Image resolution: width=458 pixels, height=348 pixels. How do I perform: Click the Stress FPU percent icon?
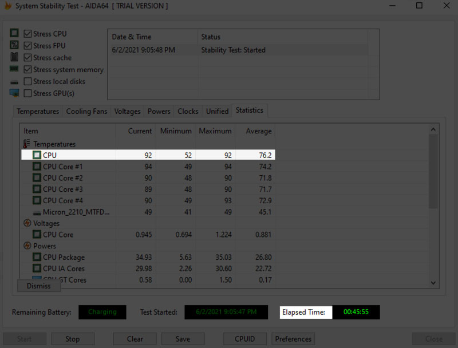[14, 45]
